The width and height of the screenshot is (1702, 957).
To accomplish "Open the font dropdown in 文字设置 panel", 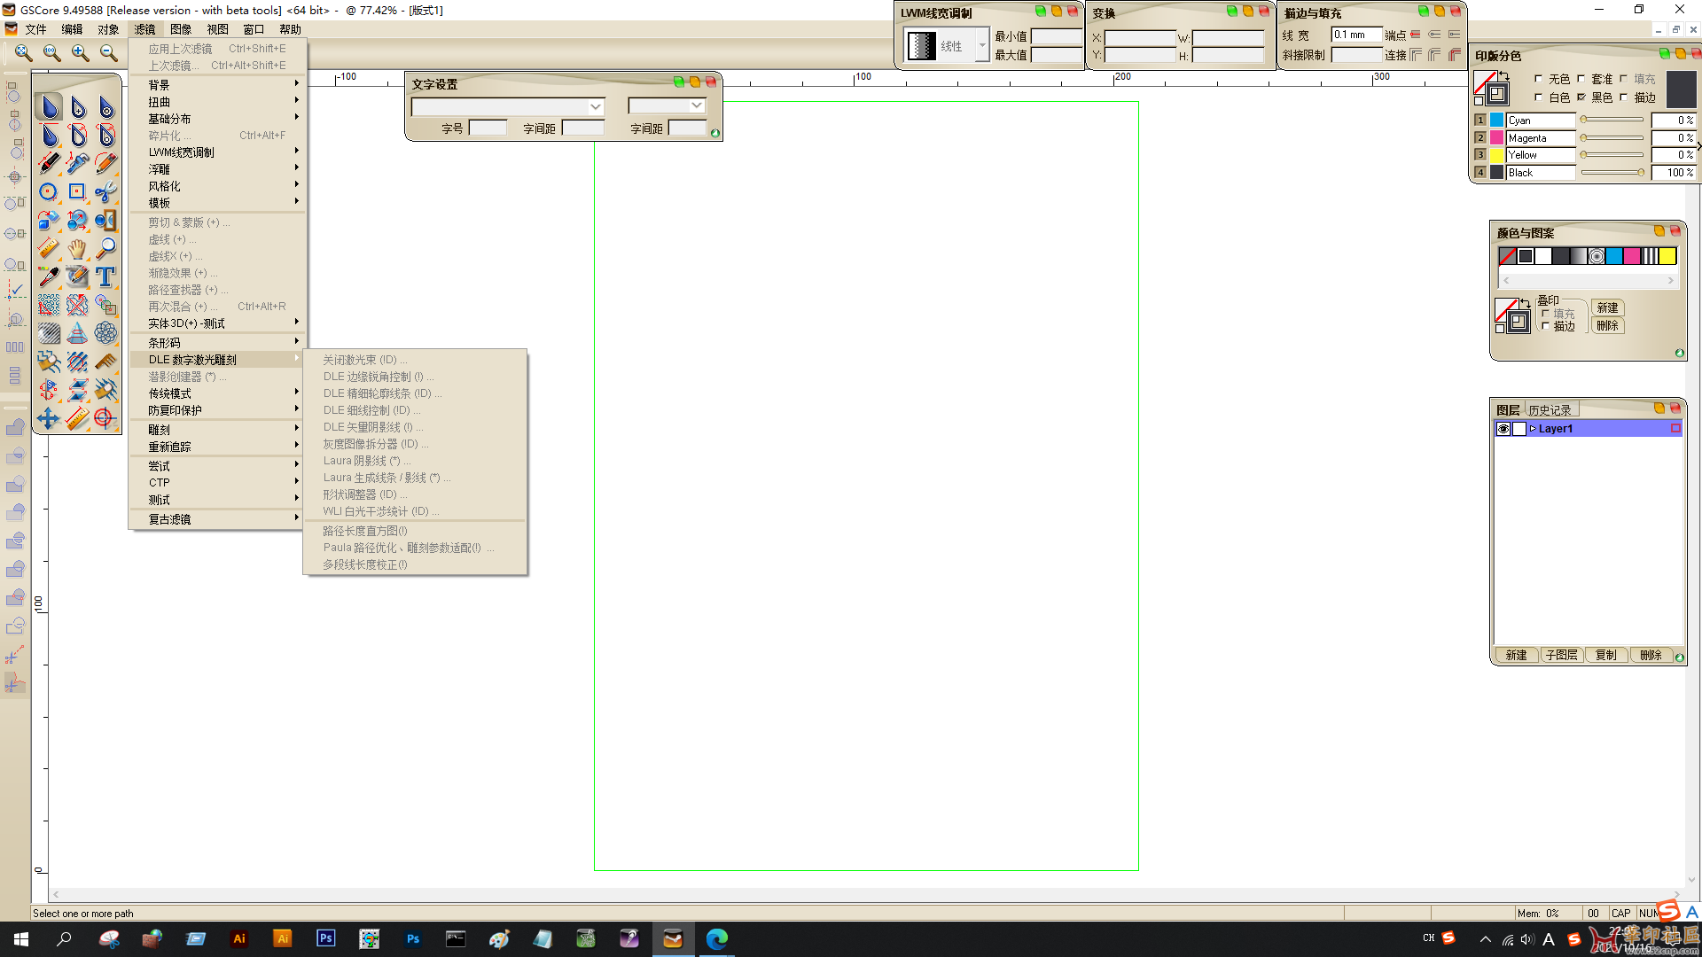I will 596,106.
